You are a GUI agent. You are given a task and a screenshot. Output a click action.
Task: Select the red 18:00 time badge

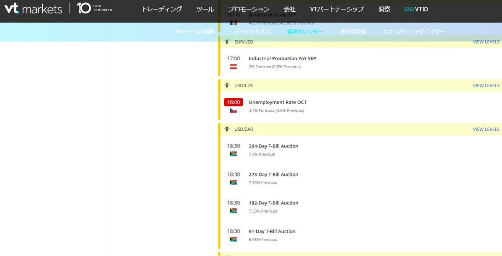tap(234, 102)
